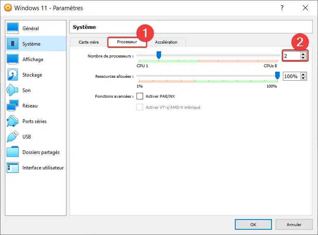This screenshot has width=318, height=235.
Task: Open the Général settings icon
Action: pyautogui.click(x=13, y=28)
